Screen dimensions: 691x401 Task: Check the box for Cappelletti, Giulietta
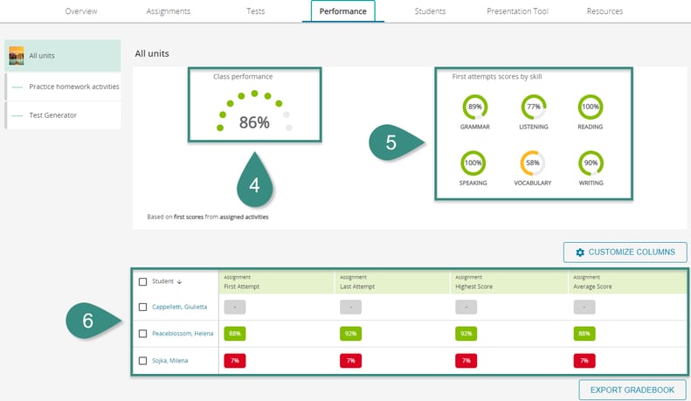click(143, 307)
